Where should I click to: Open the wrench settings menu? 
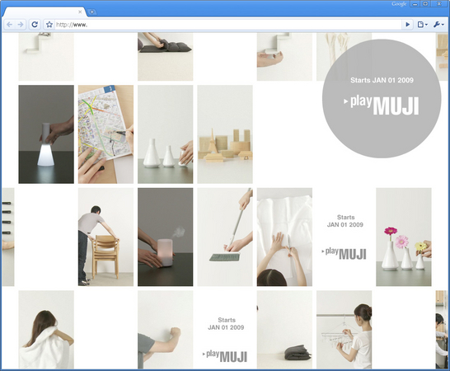[x=438, y=25]
